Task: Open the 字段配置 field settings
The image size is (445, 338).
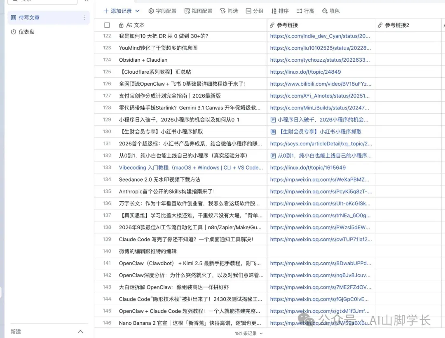Action: pos(162,11)
